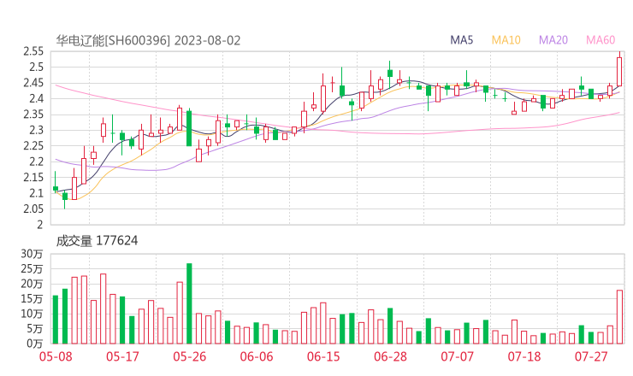Click the first green volume bar at 05-08
The height and width of the screenshot is (376, 633).
point(56,320)
